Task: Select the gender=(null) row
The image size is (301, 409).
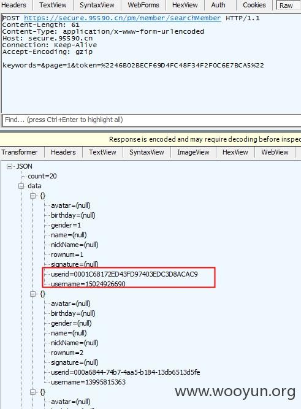Action: click(71, 323)
